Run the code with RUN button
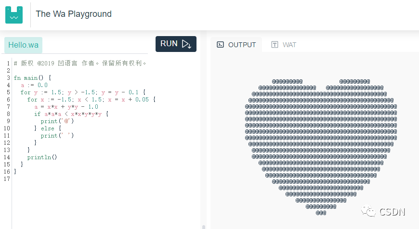 pos(176,44)
